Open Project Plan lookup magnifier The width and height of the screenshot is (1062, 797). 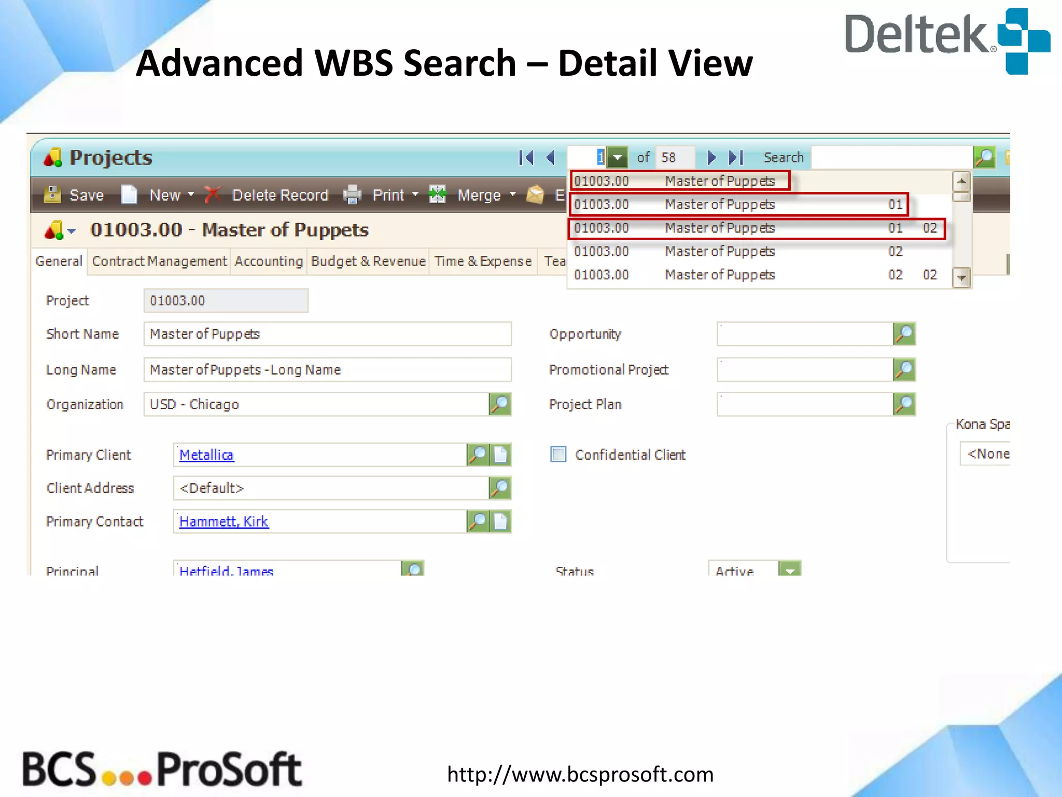pyautogui.click(x=904, y=404)
